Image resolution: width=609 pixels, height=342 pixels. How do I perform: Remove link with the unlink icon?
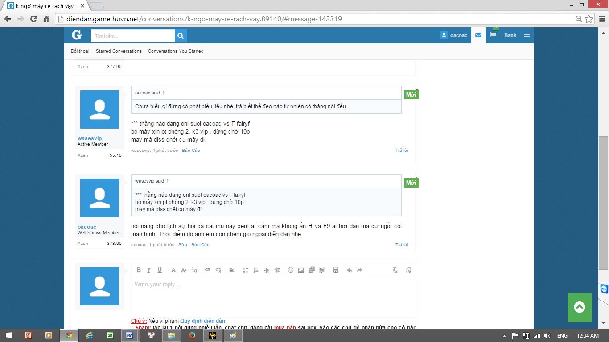(x=218, y=270)
